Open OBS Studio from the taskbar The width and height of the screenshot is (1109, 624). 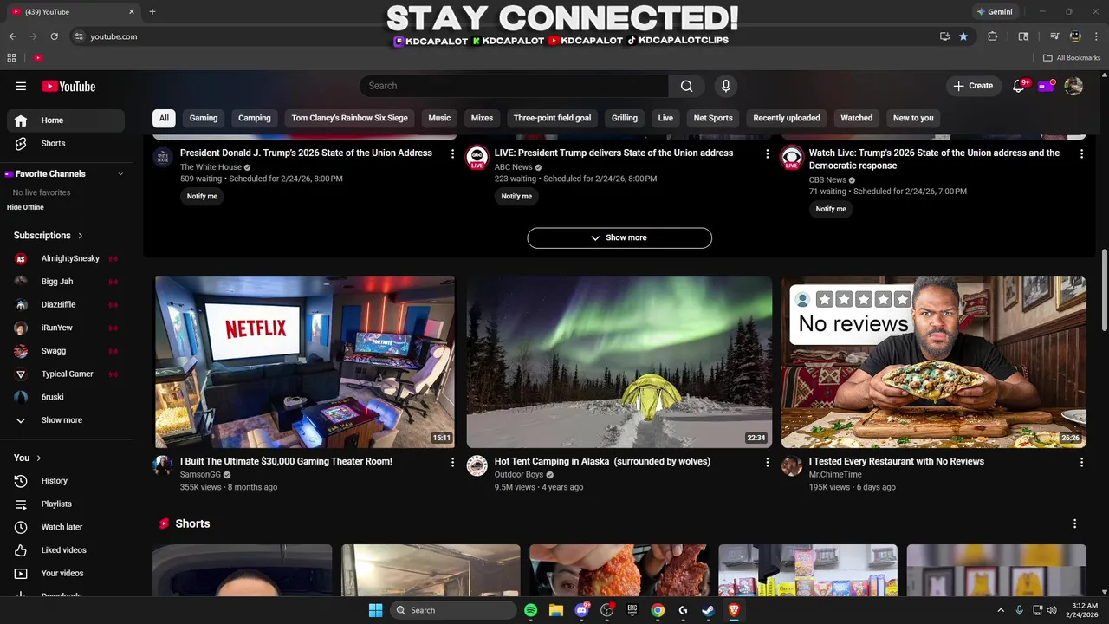(606, 610)
